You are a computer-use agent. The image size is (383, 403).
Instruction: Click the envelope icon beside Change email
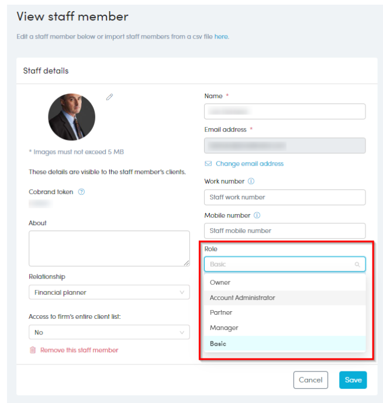point(208,164)
